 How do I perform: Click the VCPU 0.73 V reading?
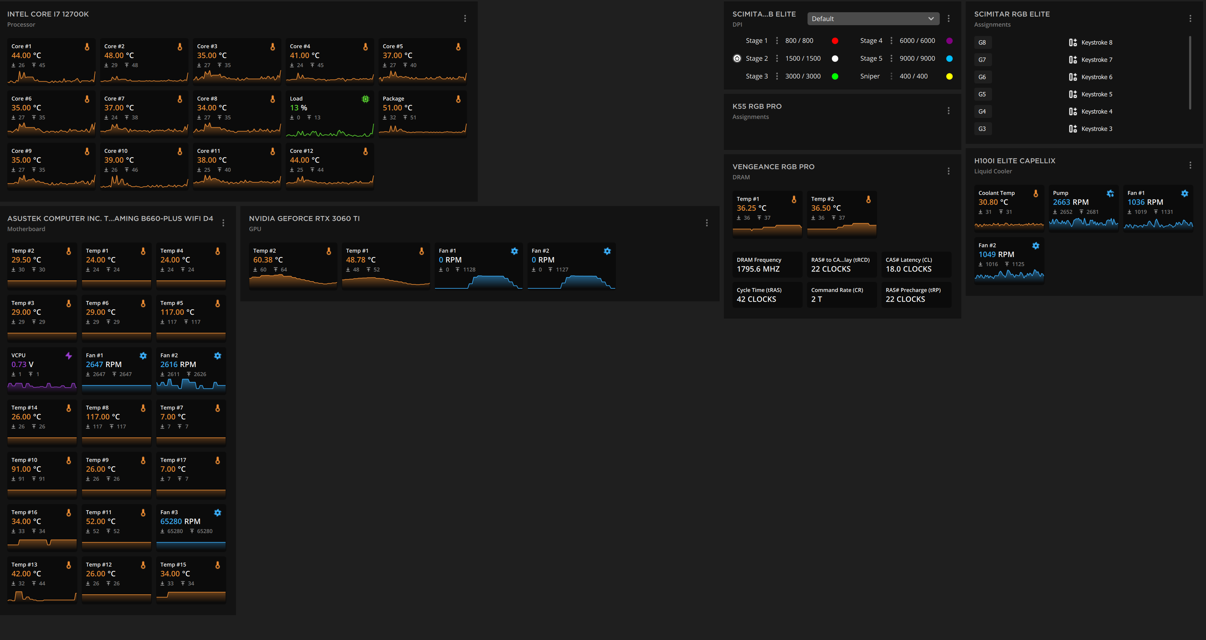(x=22, y=365)
